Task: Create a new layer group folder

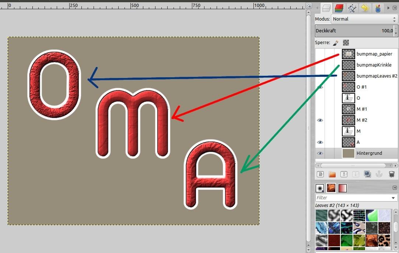Action: [x=332, y=174]
